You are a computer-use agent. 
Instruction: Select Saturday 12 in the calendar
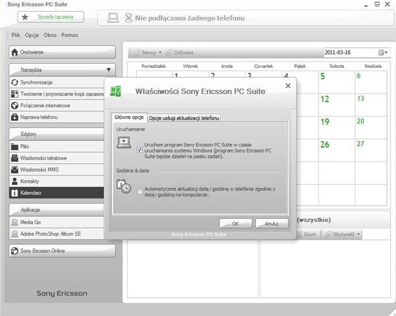[x=337, y=105]
